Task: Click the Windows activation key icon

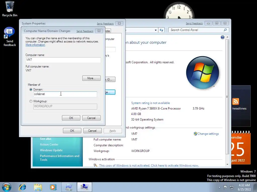Action: tap(95, 165)
